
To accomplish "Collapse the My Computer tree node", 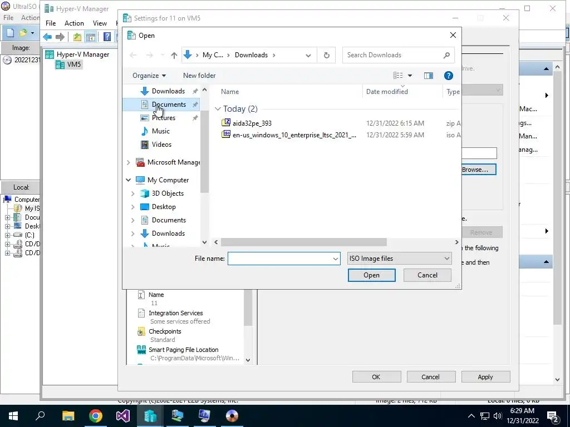I will coord(129,180).
